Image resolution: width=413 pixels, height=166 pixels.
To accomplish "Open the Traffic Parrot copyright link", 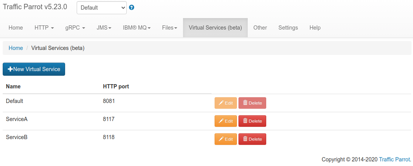I will pyautogui.click(x=394, y=159).
